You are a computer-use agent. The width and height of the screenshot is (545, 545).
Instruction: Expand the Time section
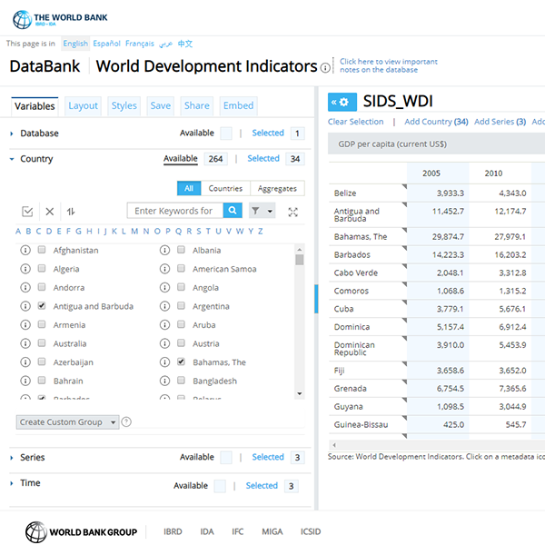coord(12,483)
